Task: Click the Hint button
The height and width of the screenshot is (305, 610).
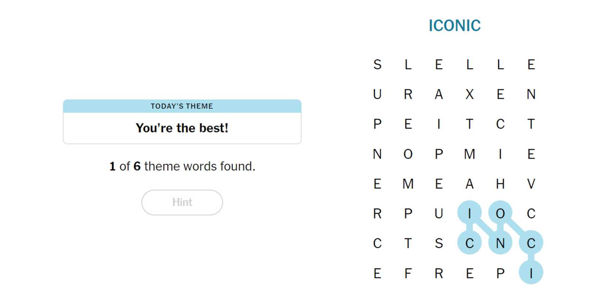Action: [x=182, y=202]
